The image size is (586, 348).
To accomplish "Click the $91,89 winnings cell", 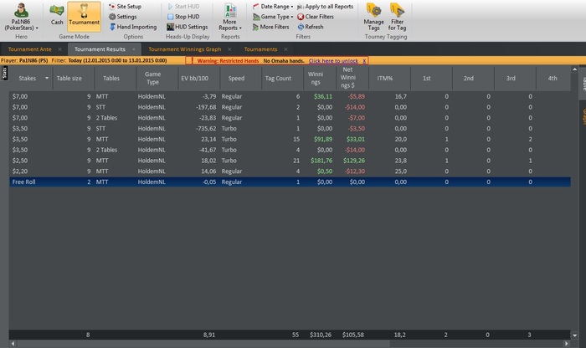I will click(321, 139).
